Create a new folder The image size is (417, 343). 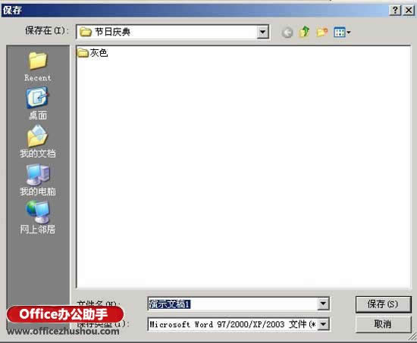click(321, 33)
